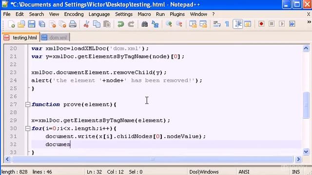Open the Encoding menu
Image resolution: width=312 pixels, height=175 pixels.
[x=74, y=14]
